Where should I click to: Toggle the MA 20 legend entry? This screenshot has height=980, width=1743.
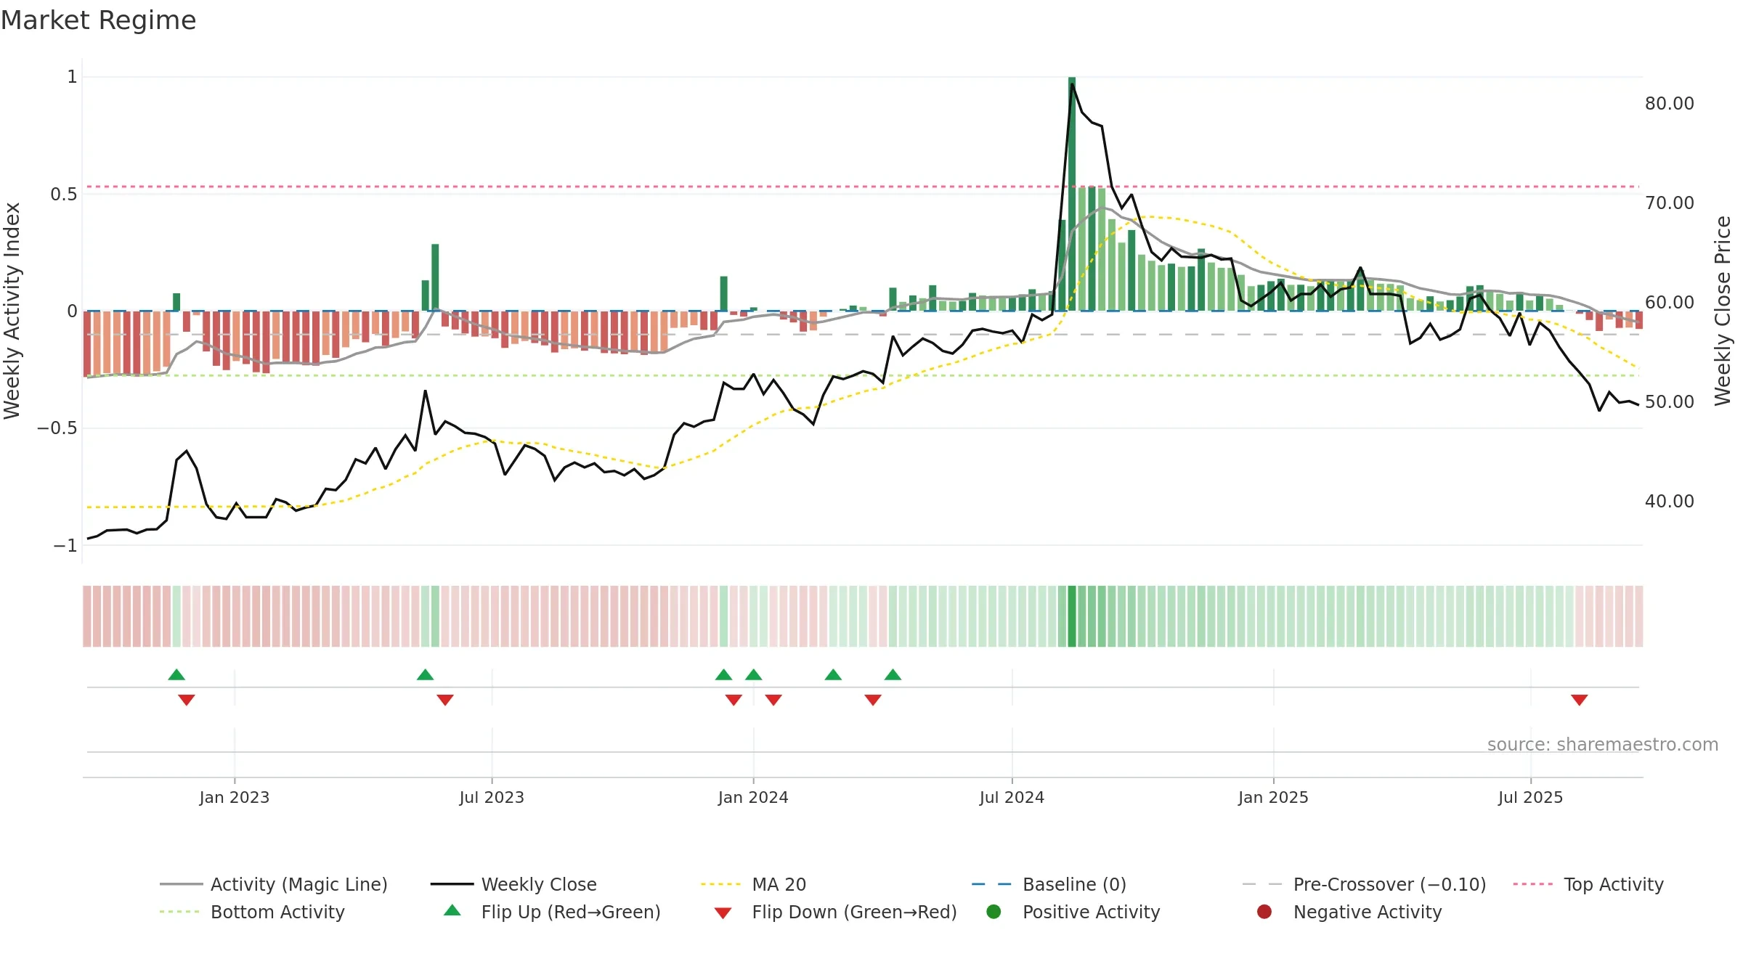(x=753, y=884)
